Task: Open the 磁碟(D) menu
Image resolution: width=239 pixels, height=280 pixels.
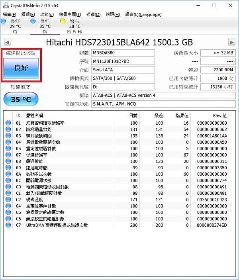Action: point(93,14)
